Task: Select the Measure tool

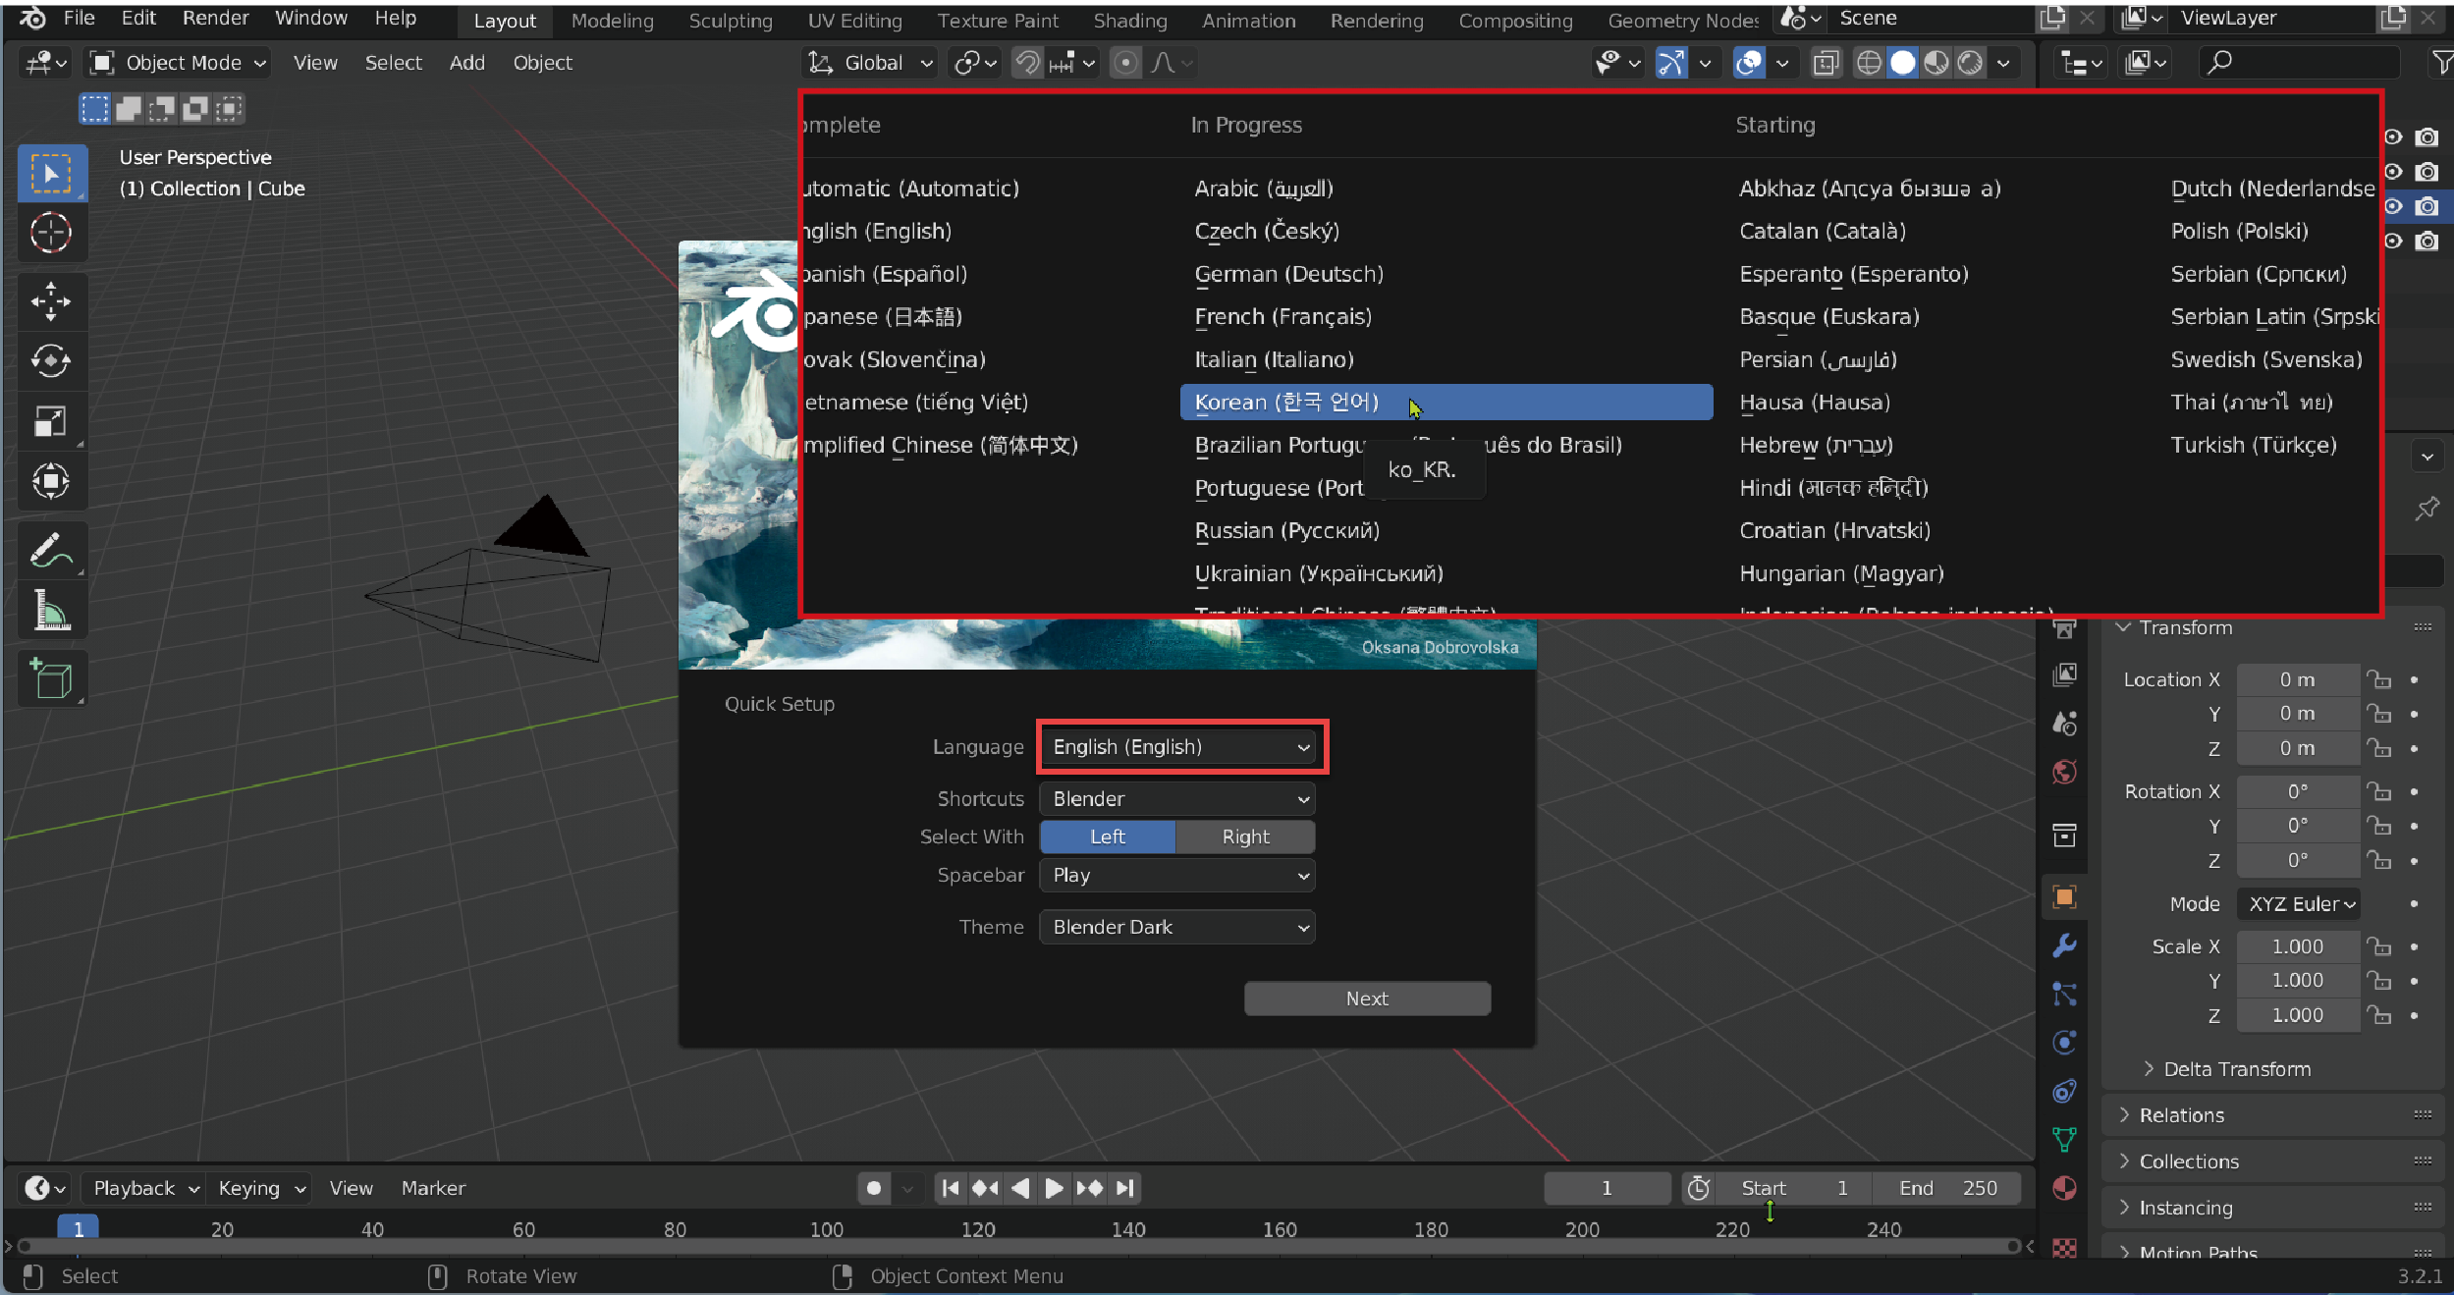Action: pos(51,610)
